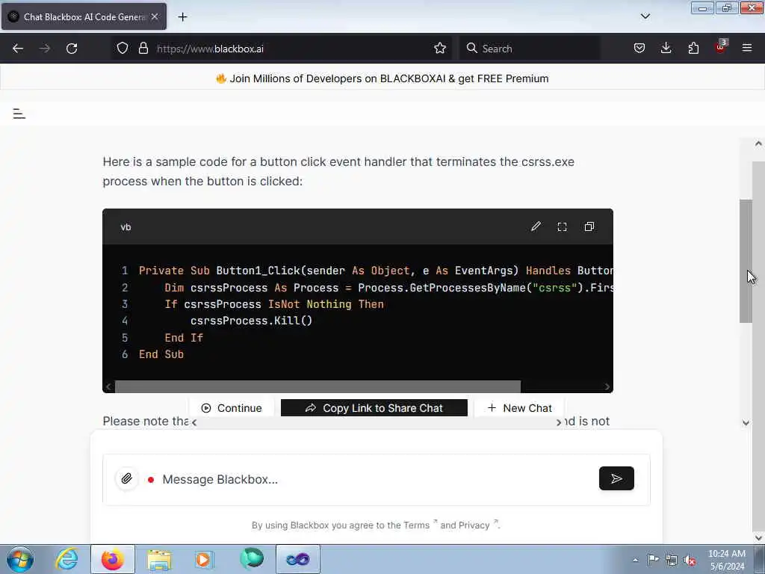Click the Continue button
The image size is (765, 574).
[x=232, y=408]
